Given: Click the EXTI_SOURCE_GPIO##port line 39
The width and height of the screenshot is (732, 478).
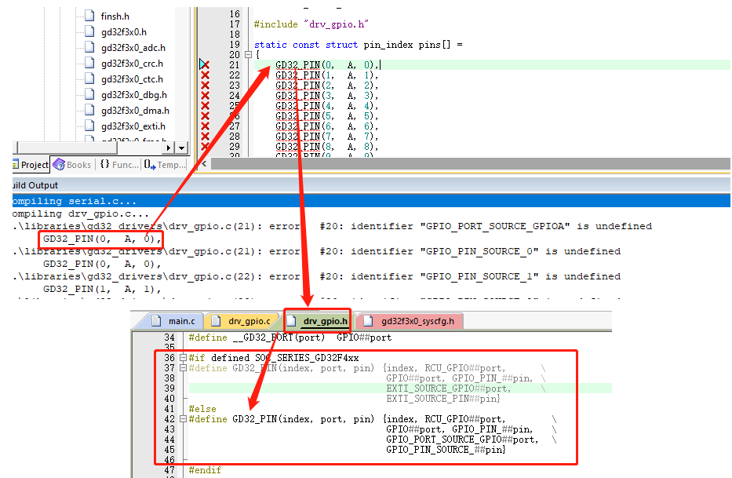Looking at the screenshot, I should pos(449,389).
